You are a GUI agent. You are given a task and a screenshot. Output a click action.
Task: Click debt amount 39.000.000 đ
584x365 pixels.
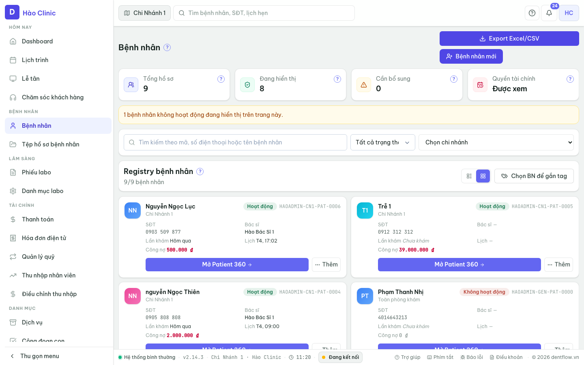(x=417, y=250)
